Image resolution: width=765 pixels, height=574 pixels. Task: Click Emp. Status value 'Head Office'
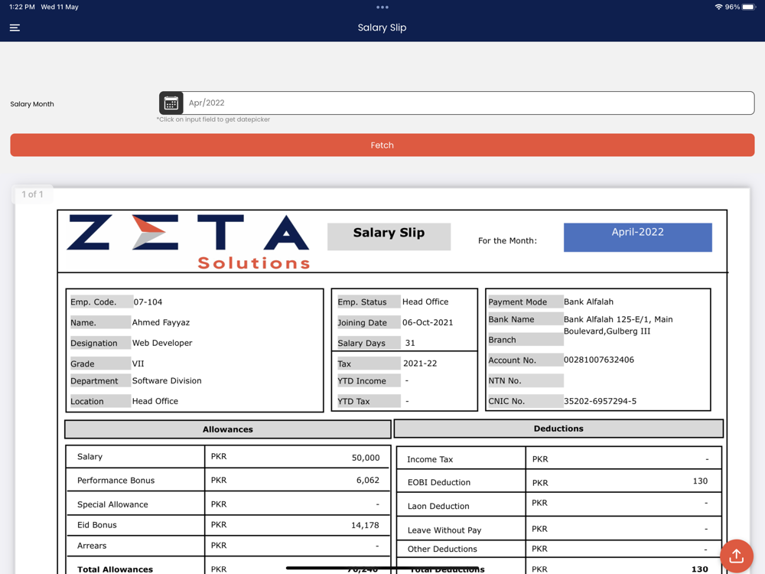[425, 302]
